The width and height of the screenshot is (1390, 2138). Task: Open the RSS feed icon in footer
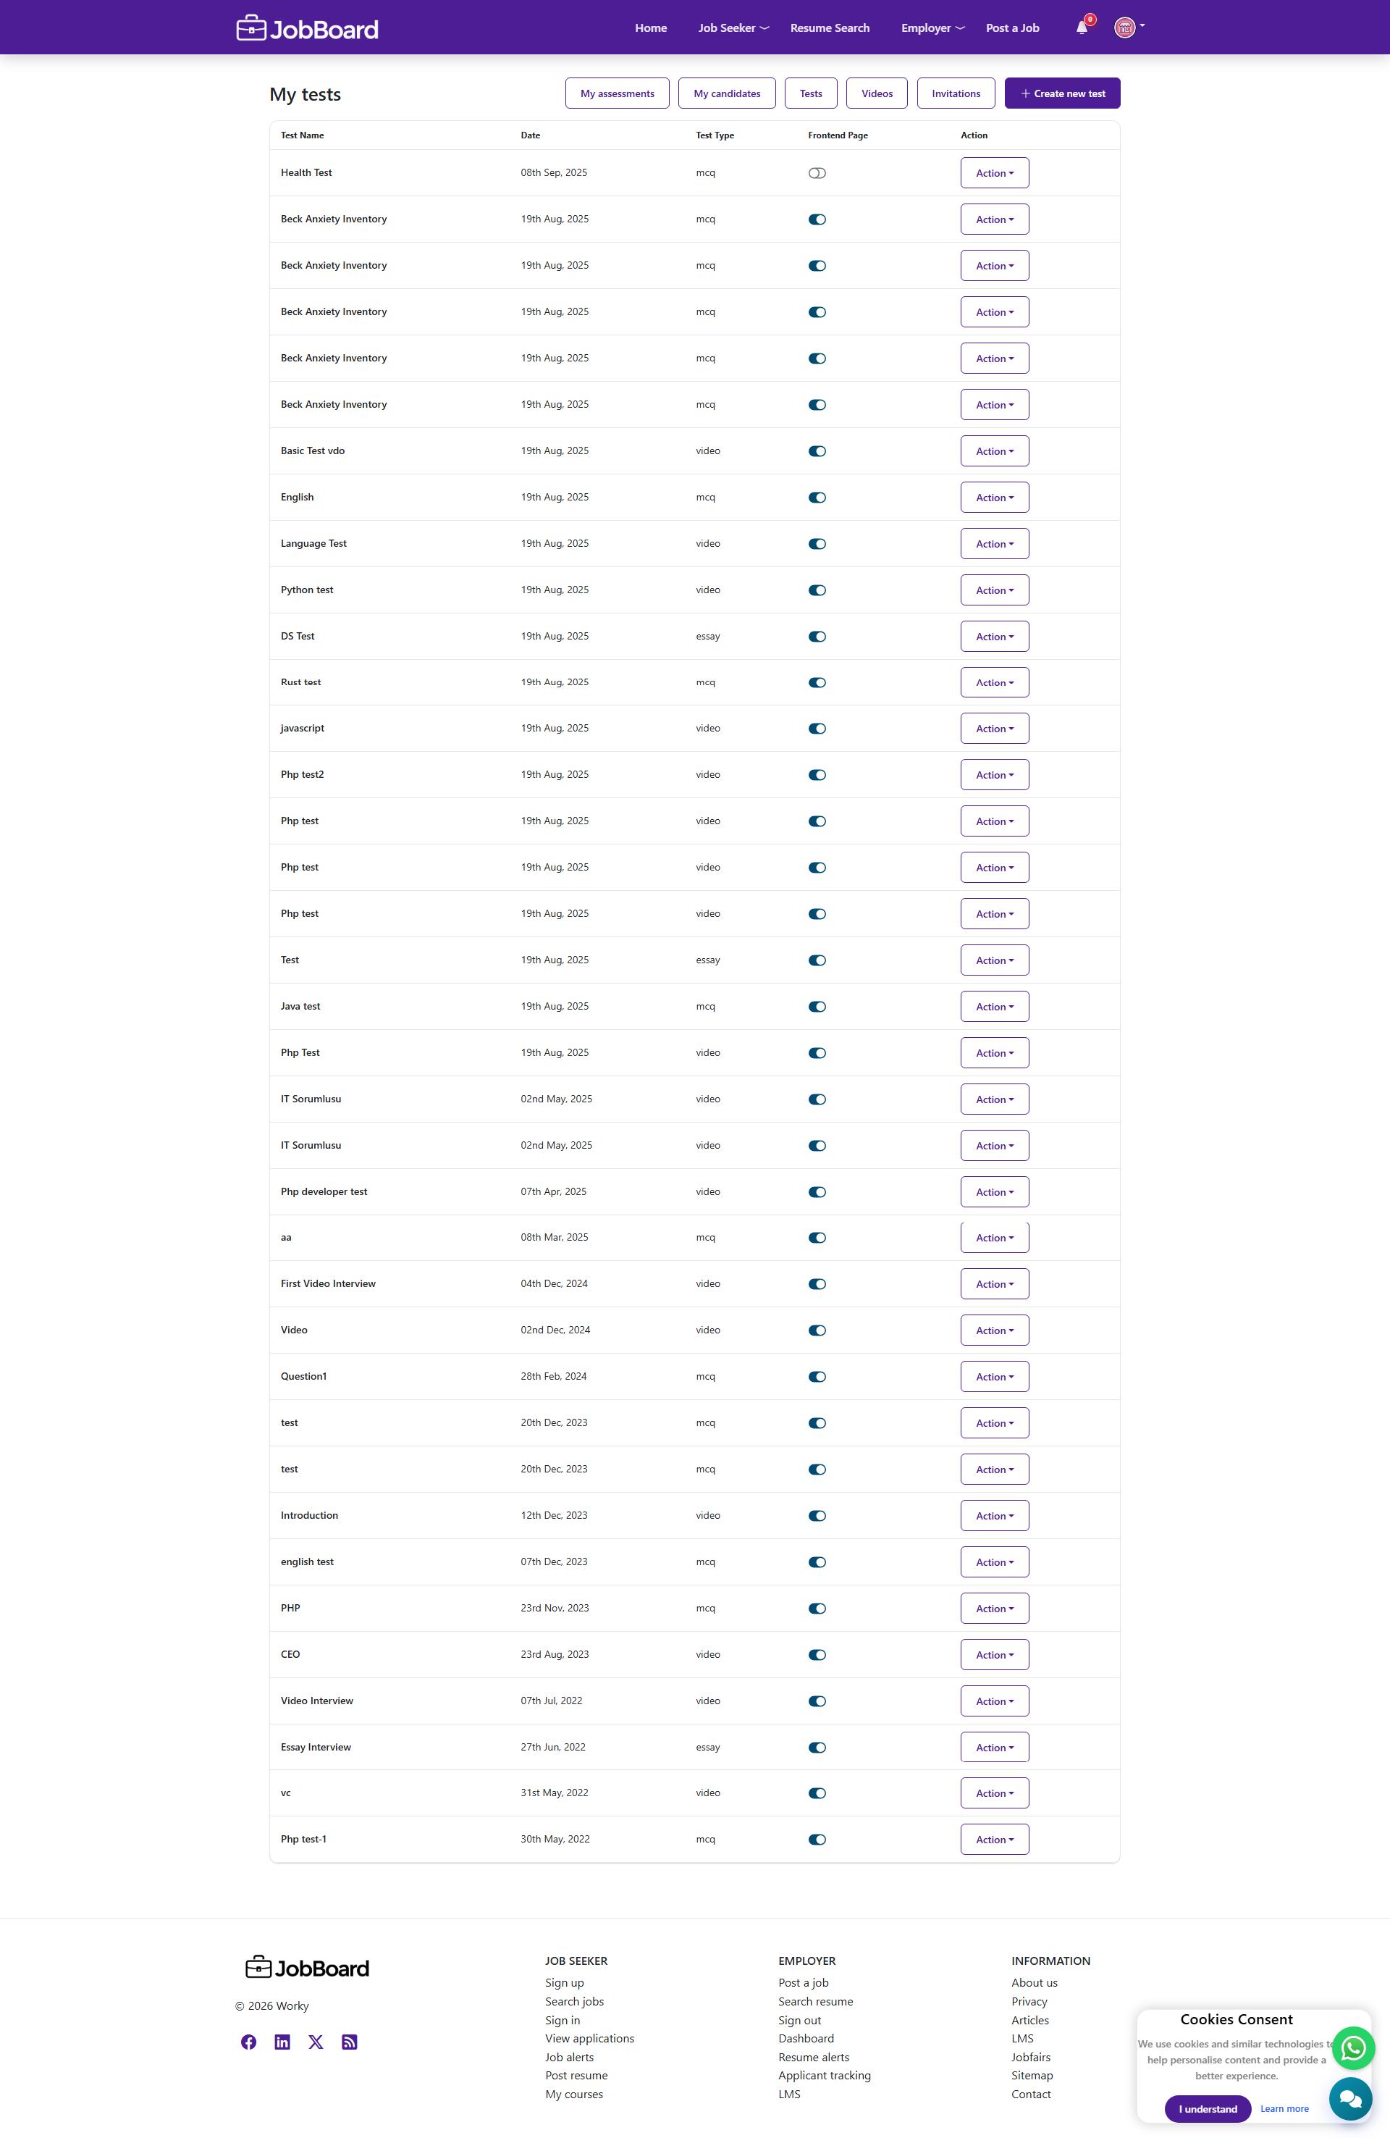[x=349, y=2042]
